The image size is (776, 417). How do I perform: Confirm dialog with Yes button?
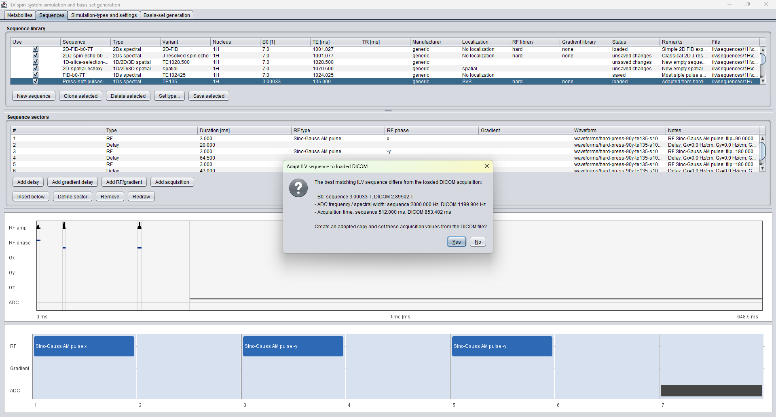coord(457,242)
